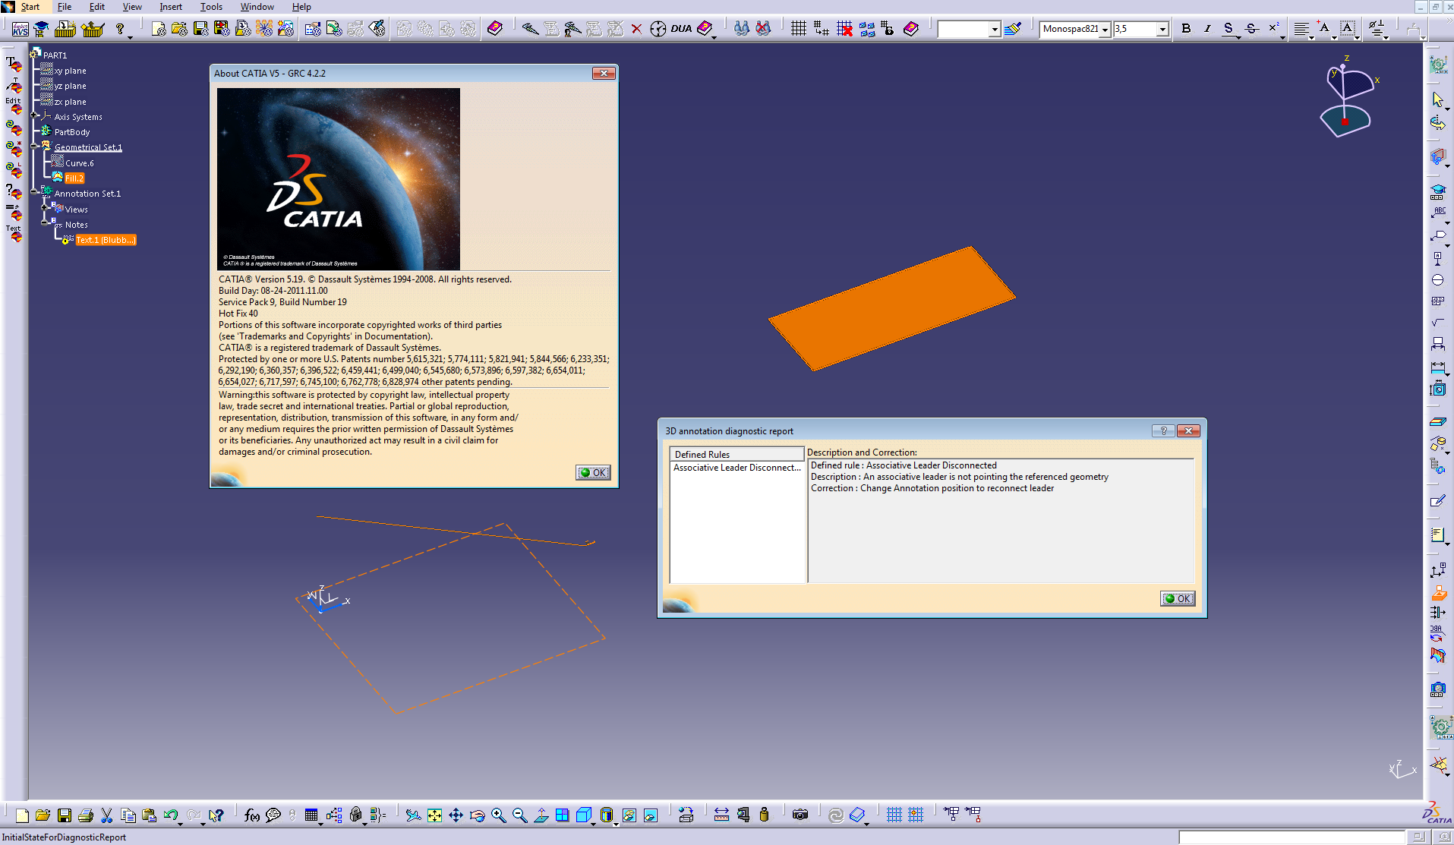Viewport: 1454px width, 845px height.
Task: Toggle the Frame text A icon
Action: pos(1347,29)
